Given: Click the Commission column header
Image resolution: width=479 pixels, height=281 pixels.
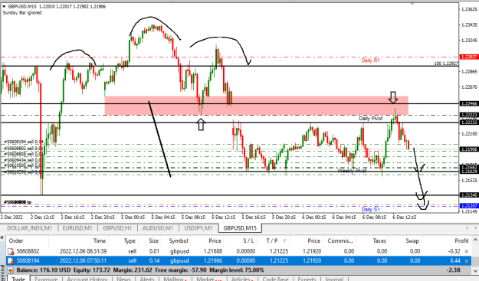Looking at the screenshot, I should point(340,240).
